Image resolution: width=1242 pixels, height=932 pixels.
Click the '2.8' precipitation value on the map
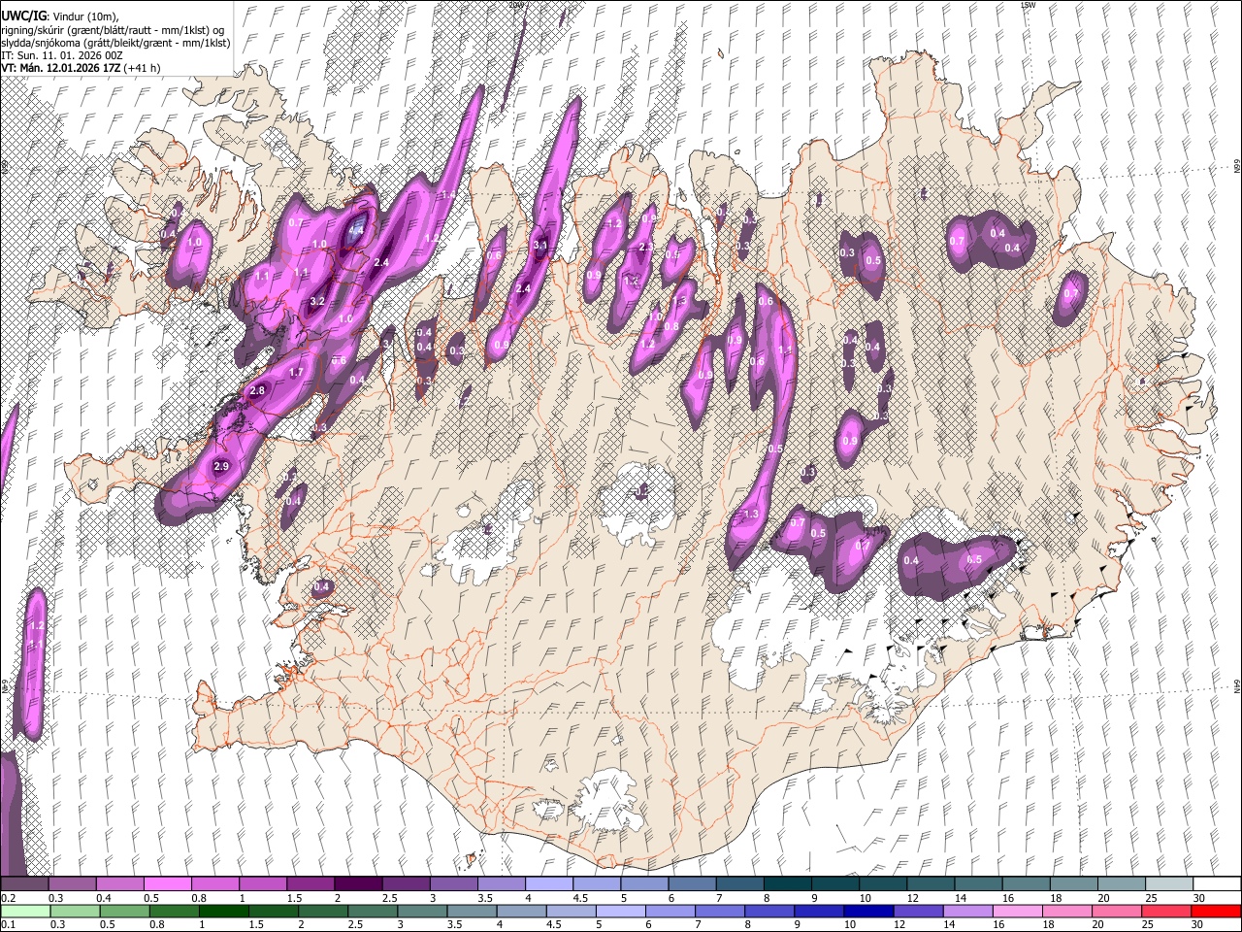pos(257,390)
